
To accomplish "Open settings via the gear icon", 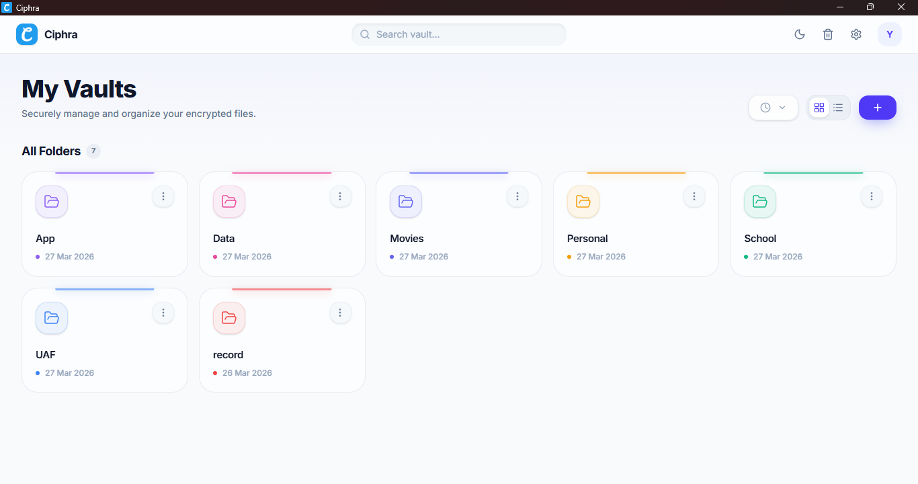I will (856, 34).
